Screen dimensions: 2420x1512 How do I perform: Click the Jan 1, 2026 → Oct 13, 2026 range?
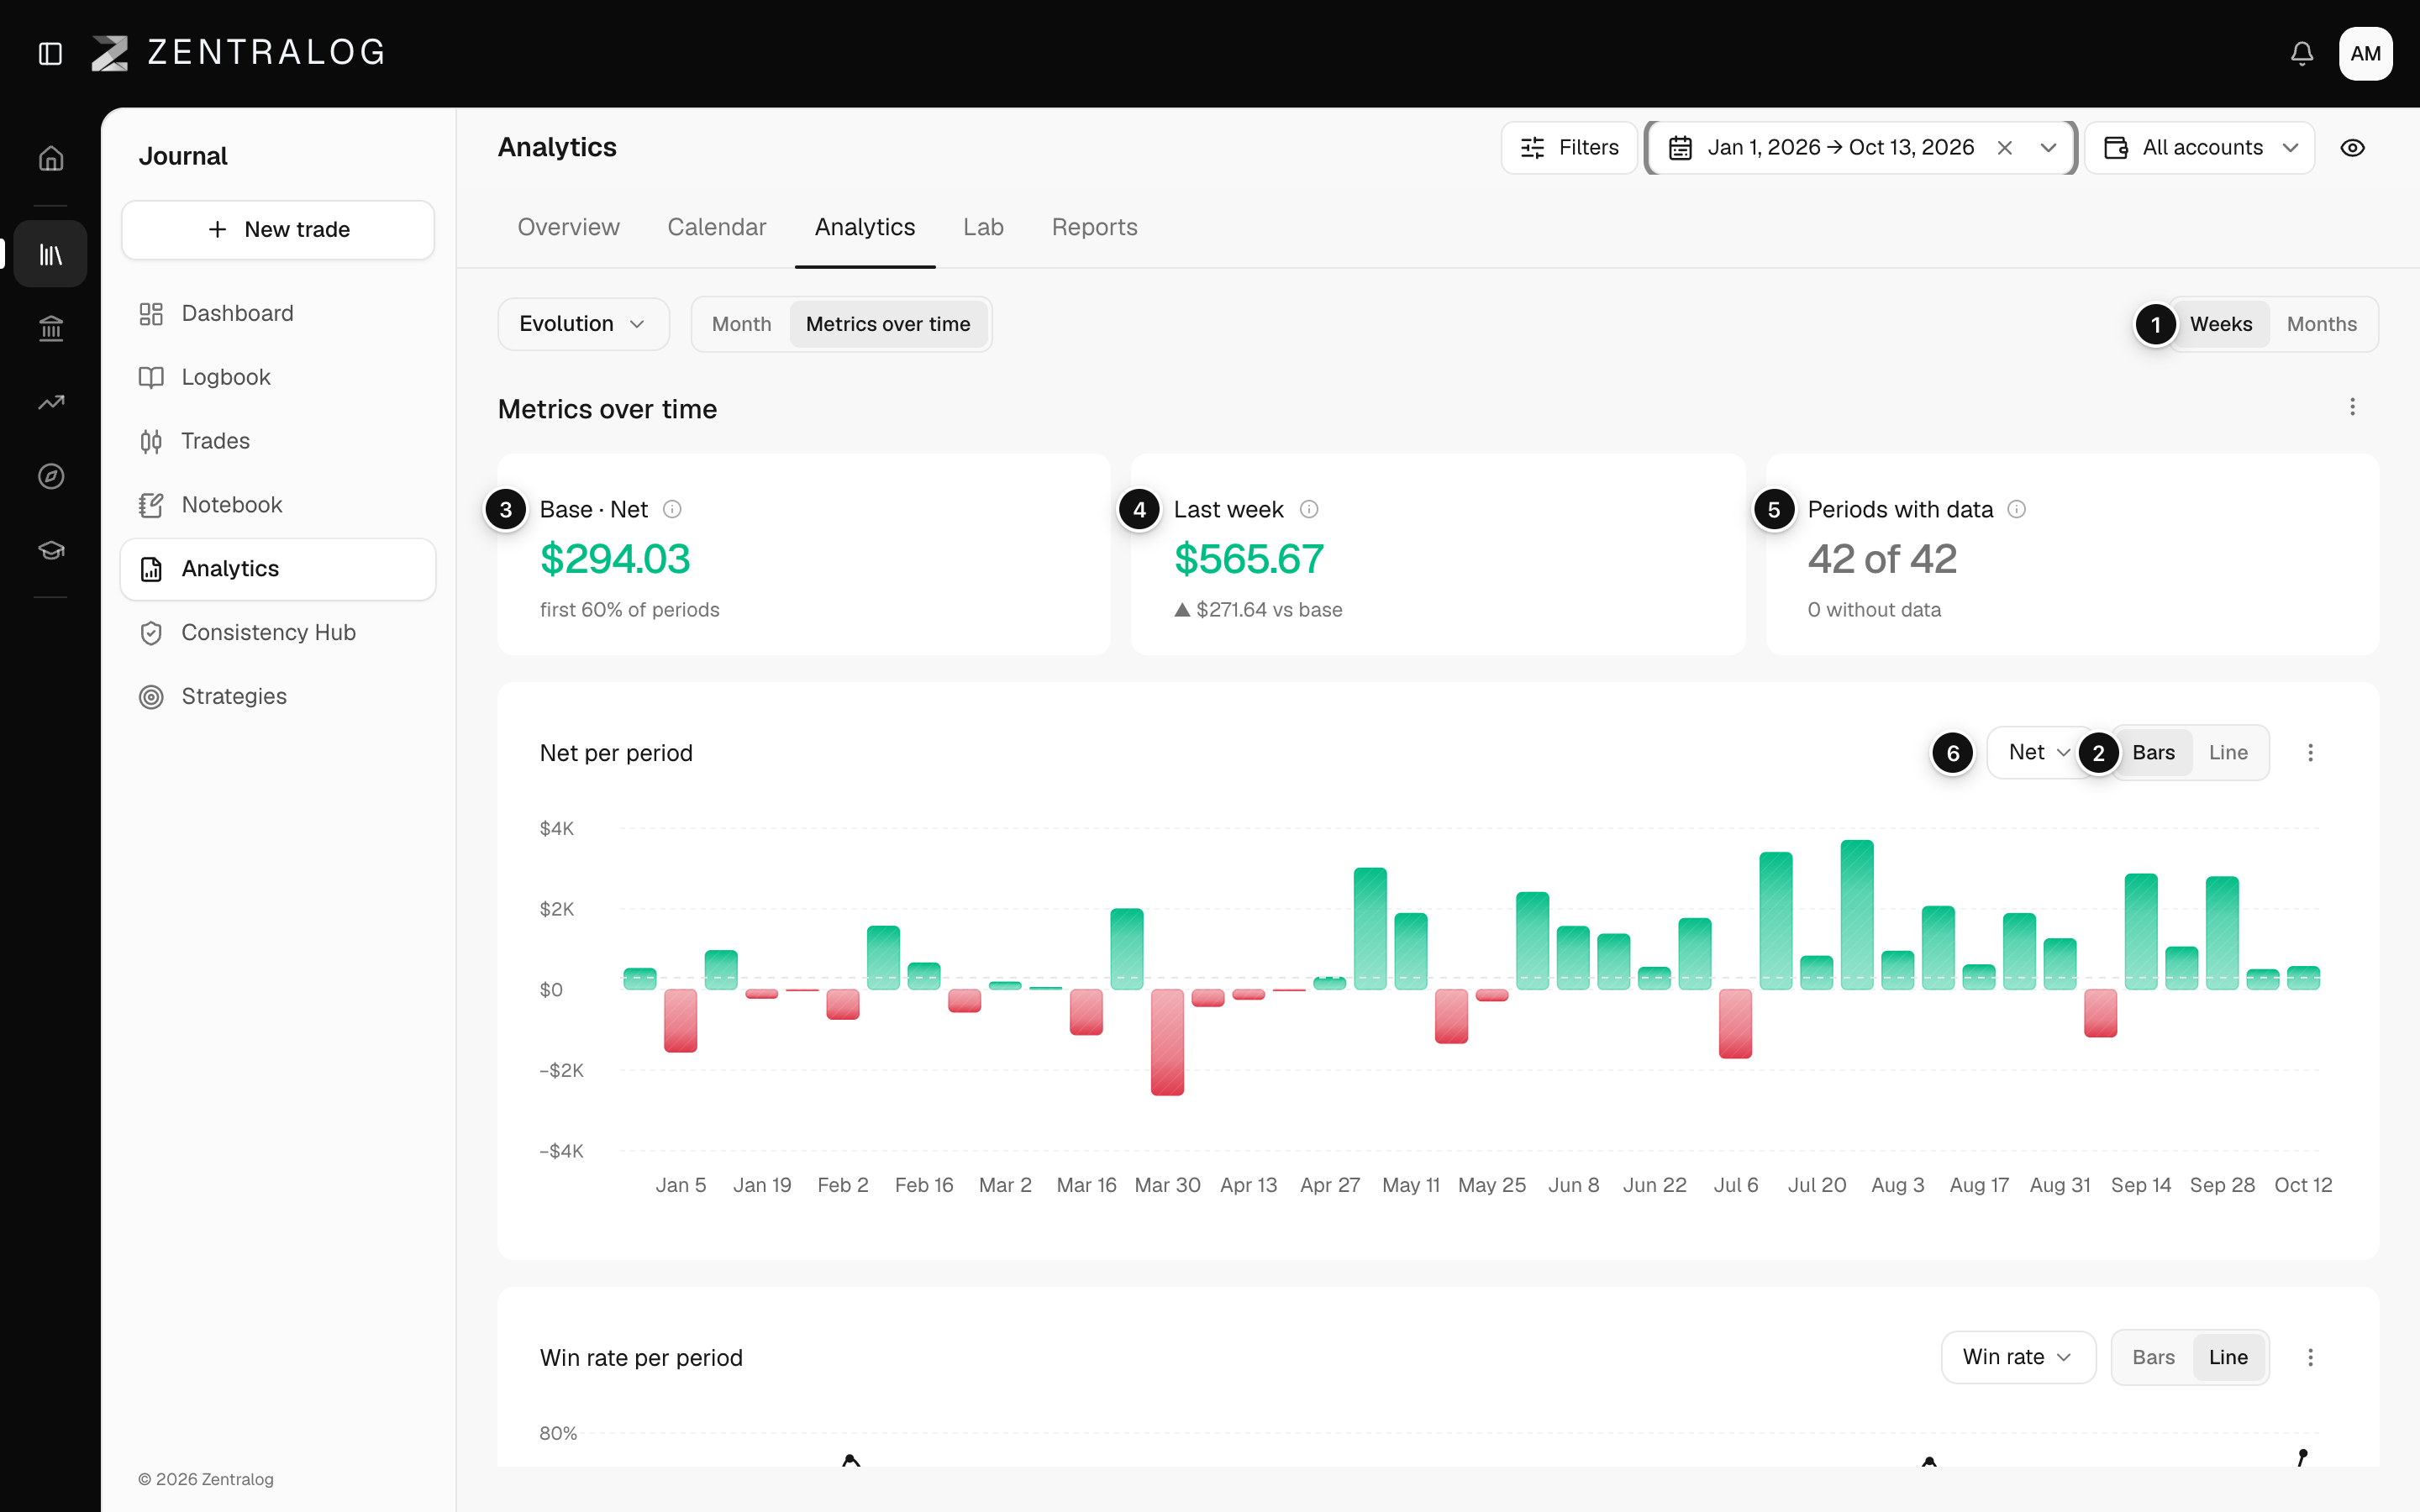coord(1841,148)
